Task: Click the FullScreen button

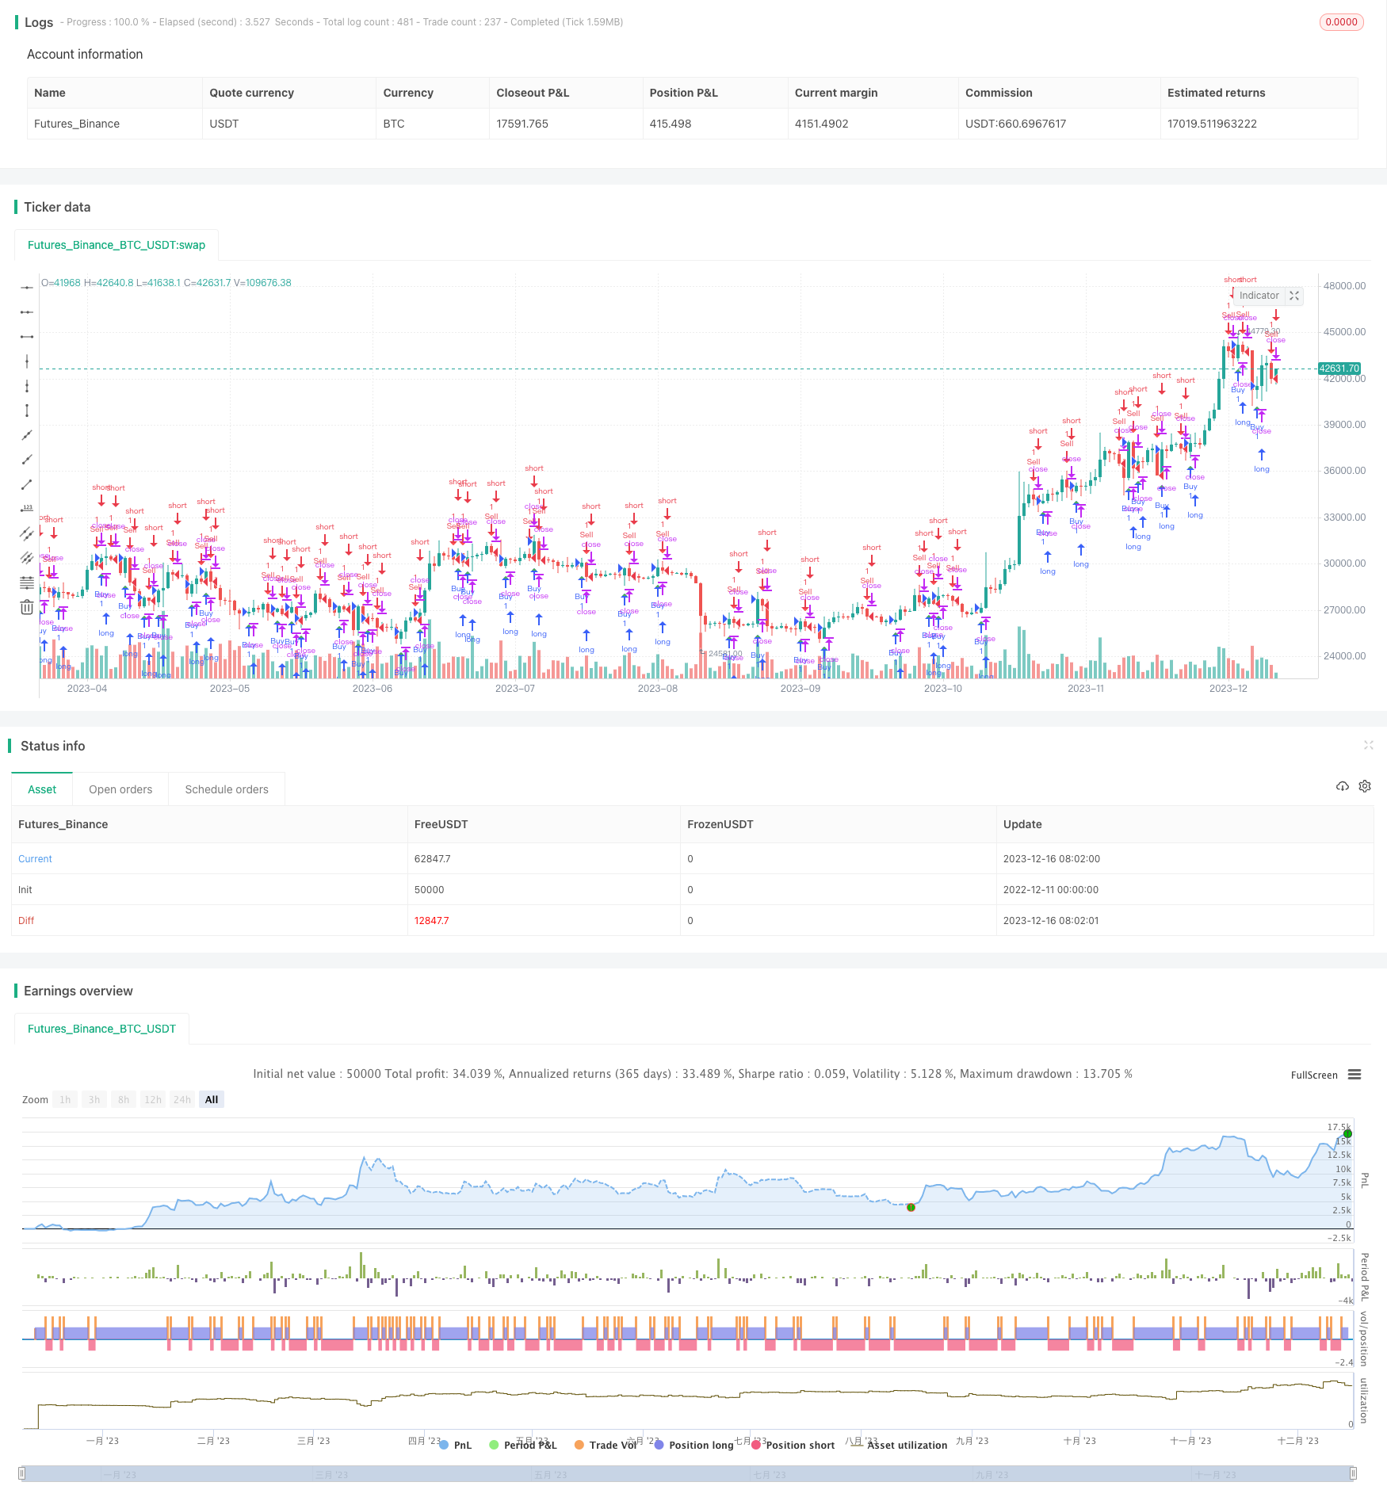Action: pyautogui.click(x=1313, y=1075)
